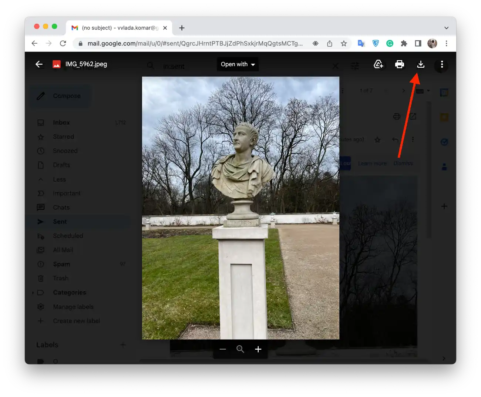Add image to Google Drive

(x=378, y=64)
